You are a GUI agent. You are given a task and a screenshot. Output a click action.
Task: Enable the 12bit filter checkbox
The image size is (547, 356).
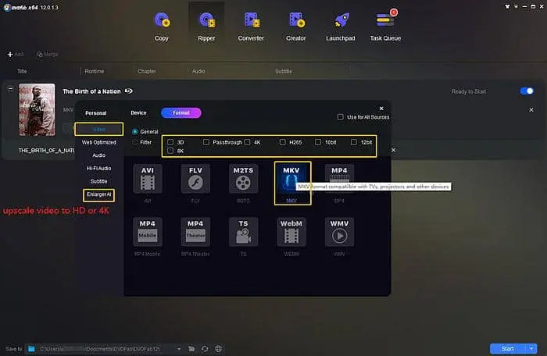click(x=354, y=142)
